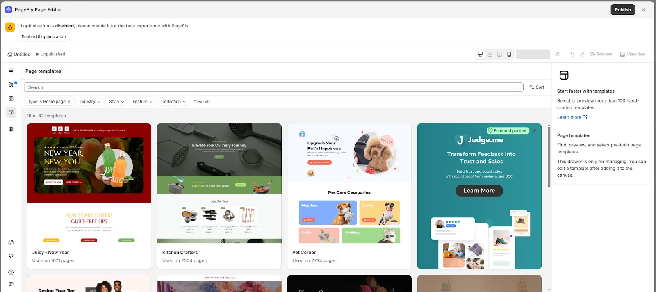Open the chat bubble icon in the sidebar
656x292 pixels.
pyautogui.click(x=11, y=284)
